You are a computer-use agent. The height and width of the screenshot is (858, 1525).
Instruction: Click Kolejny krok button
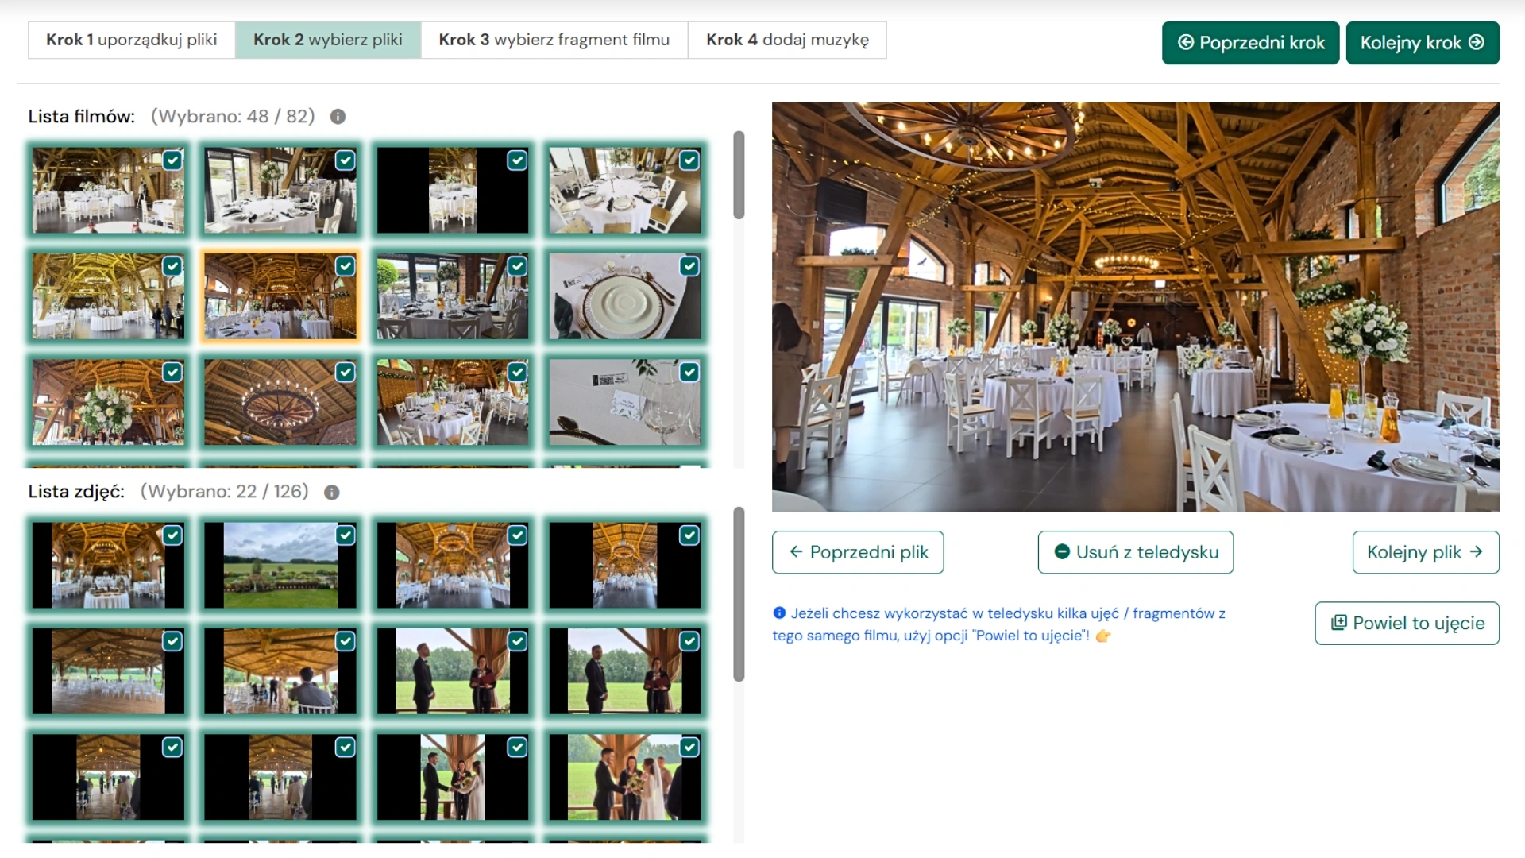click(x=1422, y=43)
